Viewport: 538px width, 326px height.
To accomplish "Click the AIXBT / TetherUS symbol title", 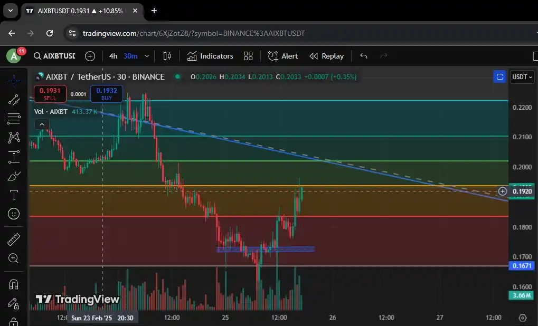I will tap(105, 77).
